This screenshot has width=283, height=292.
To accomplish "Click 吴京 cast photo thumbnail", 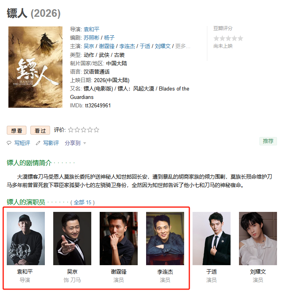I will tap(72, 238).
